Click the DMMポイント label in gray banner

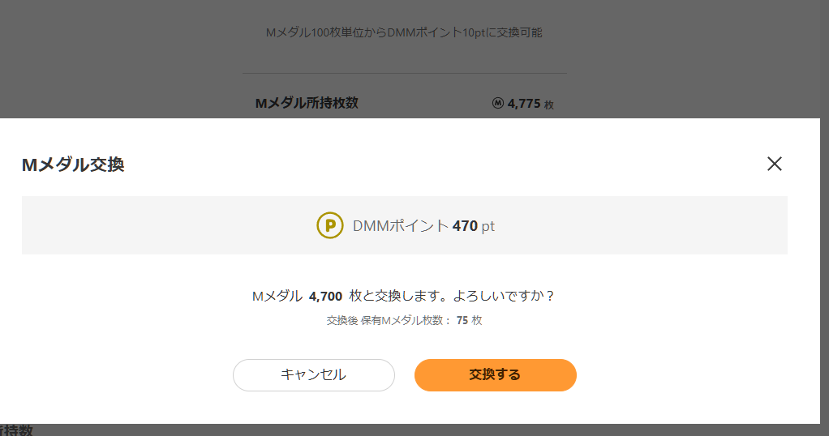click(x=400, y=226)
